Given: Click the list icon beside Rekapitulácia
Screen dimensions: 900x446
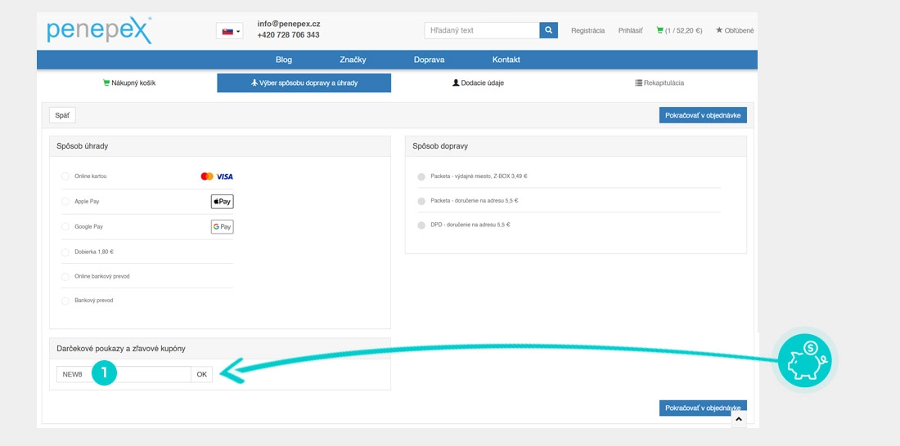Looking at the screenshot, I should pos(638,83).
